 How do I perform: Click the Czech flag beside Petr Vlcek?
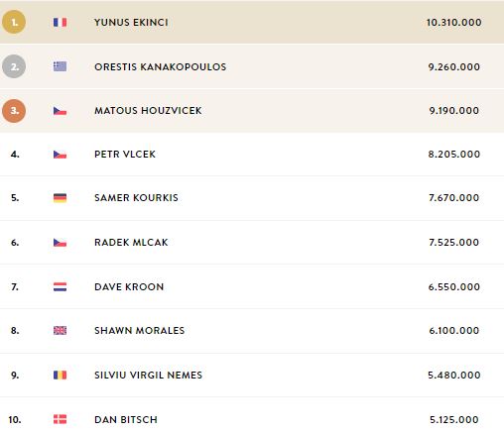(60, 155)
